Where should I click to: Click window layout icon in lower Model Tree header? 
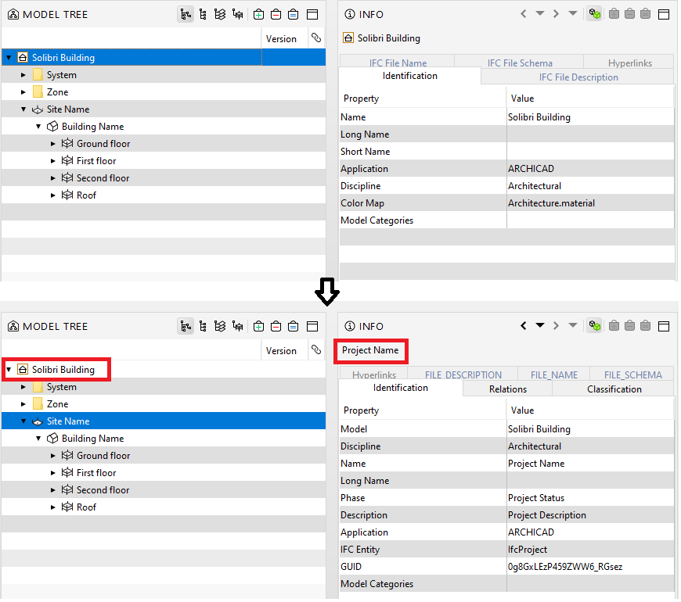coord(312,327)
